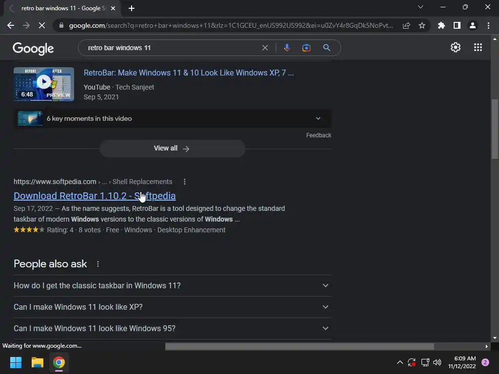Open Google quick settings gear
This screenshot has height=374, width=499.
pos(456,47)
